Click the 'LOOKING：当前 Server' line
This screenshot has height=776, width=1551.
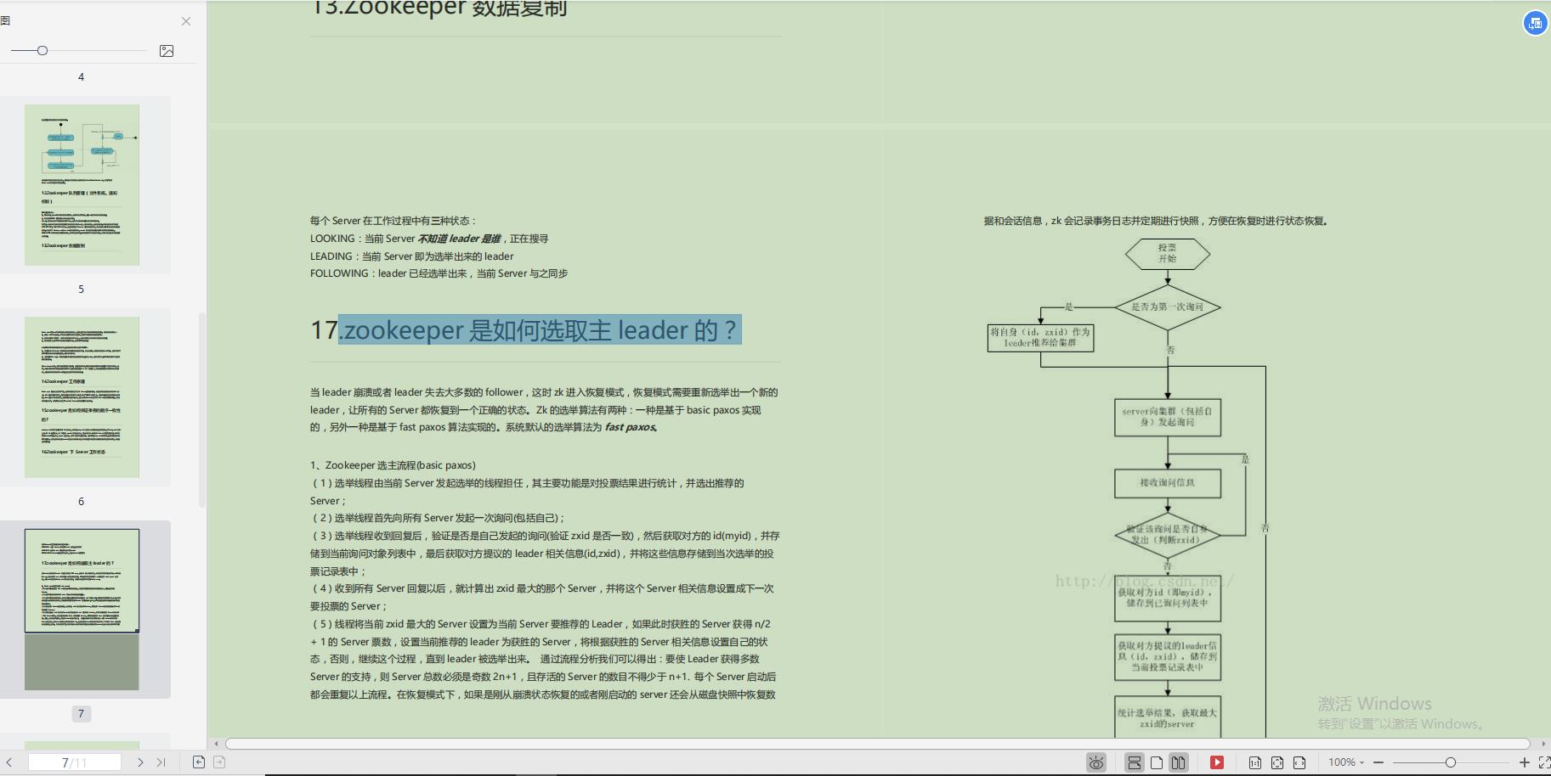tap(429, 239)
